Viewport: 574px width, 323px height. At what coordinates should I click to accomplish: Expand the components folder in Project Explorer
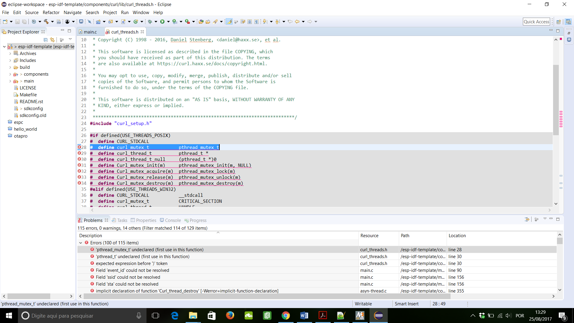click(10, 74)
